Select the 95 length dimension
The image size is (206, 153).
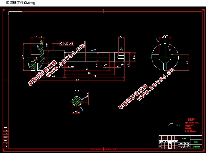point(87,69)
